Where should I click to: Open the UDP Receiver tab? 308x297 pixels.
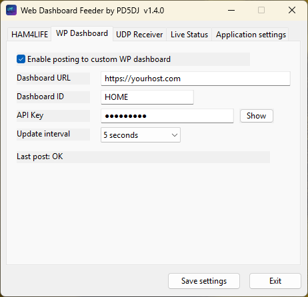tap(139, 35)
